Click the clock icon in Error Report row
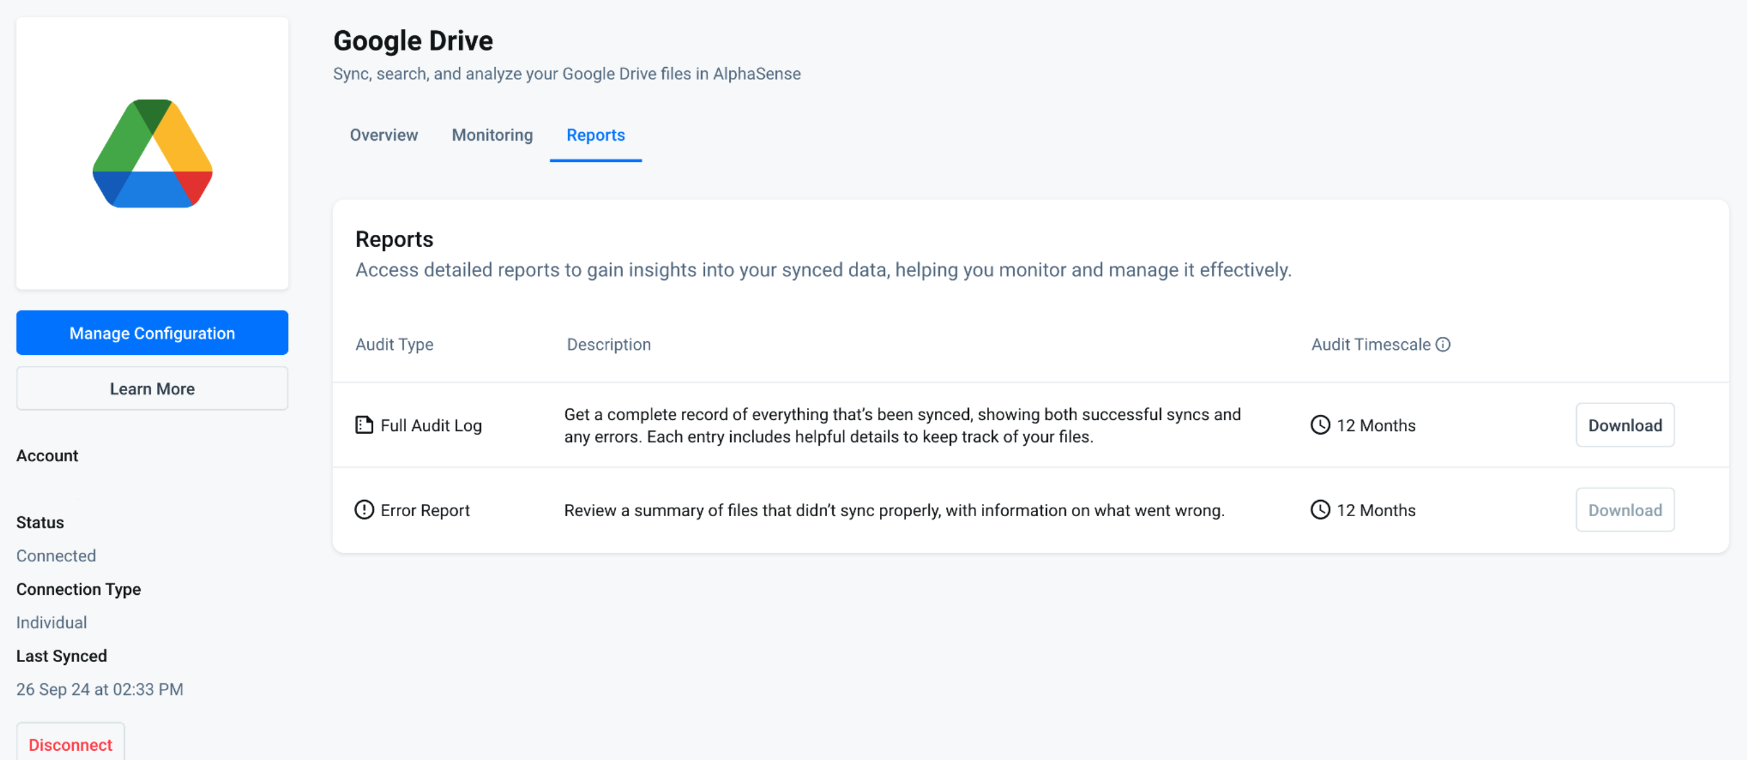Viewport: 1747px width, 760px height. point(1320,510)
